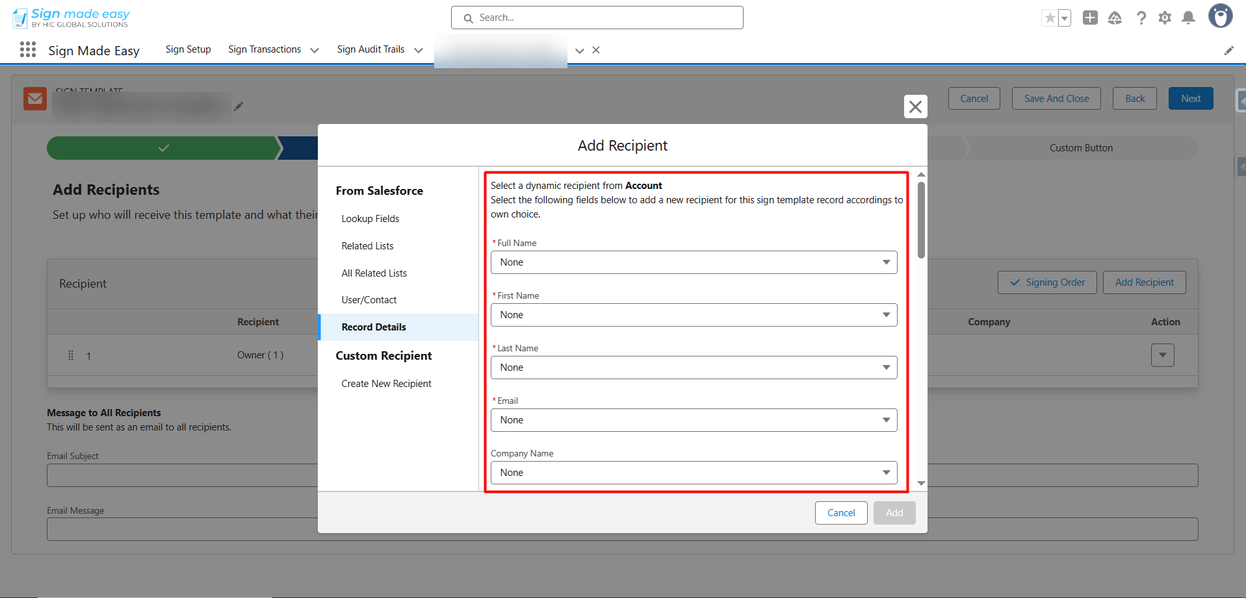Click the From Salesforce section heading

(380, 191)
